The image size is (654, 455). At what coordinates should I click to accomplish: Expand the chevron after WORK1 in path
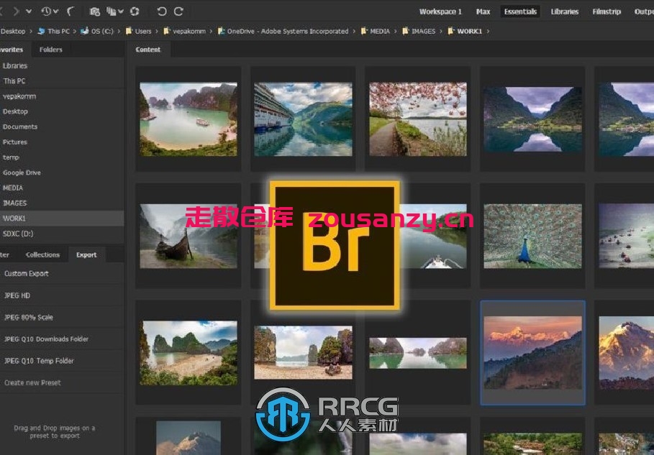click(488, 31)
